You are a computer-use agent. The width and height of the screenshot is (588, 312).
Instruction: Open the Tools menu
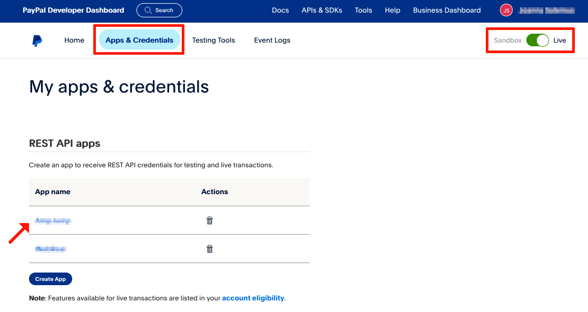(x=363, y=10)
